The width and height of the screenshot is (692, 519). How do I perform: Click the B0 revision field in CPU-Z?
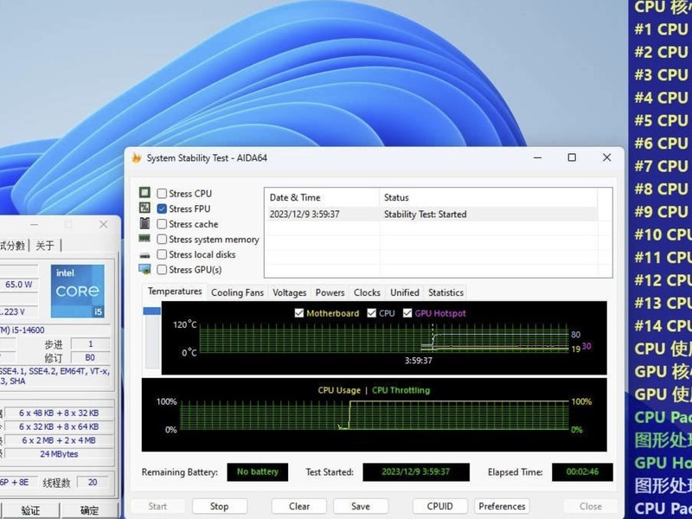click(90, 357)
